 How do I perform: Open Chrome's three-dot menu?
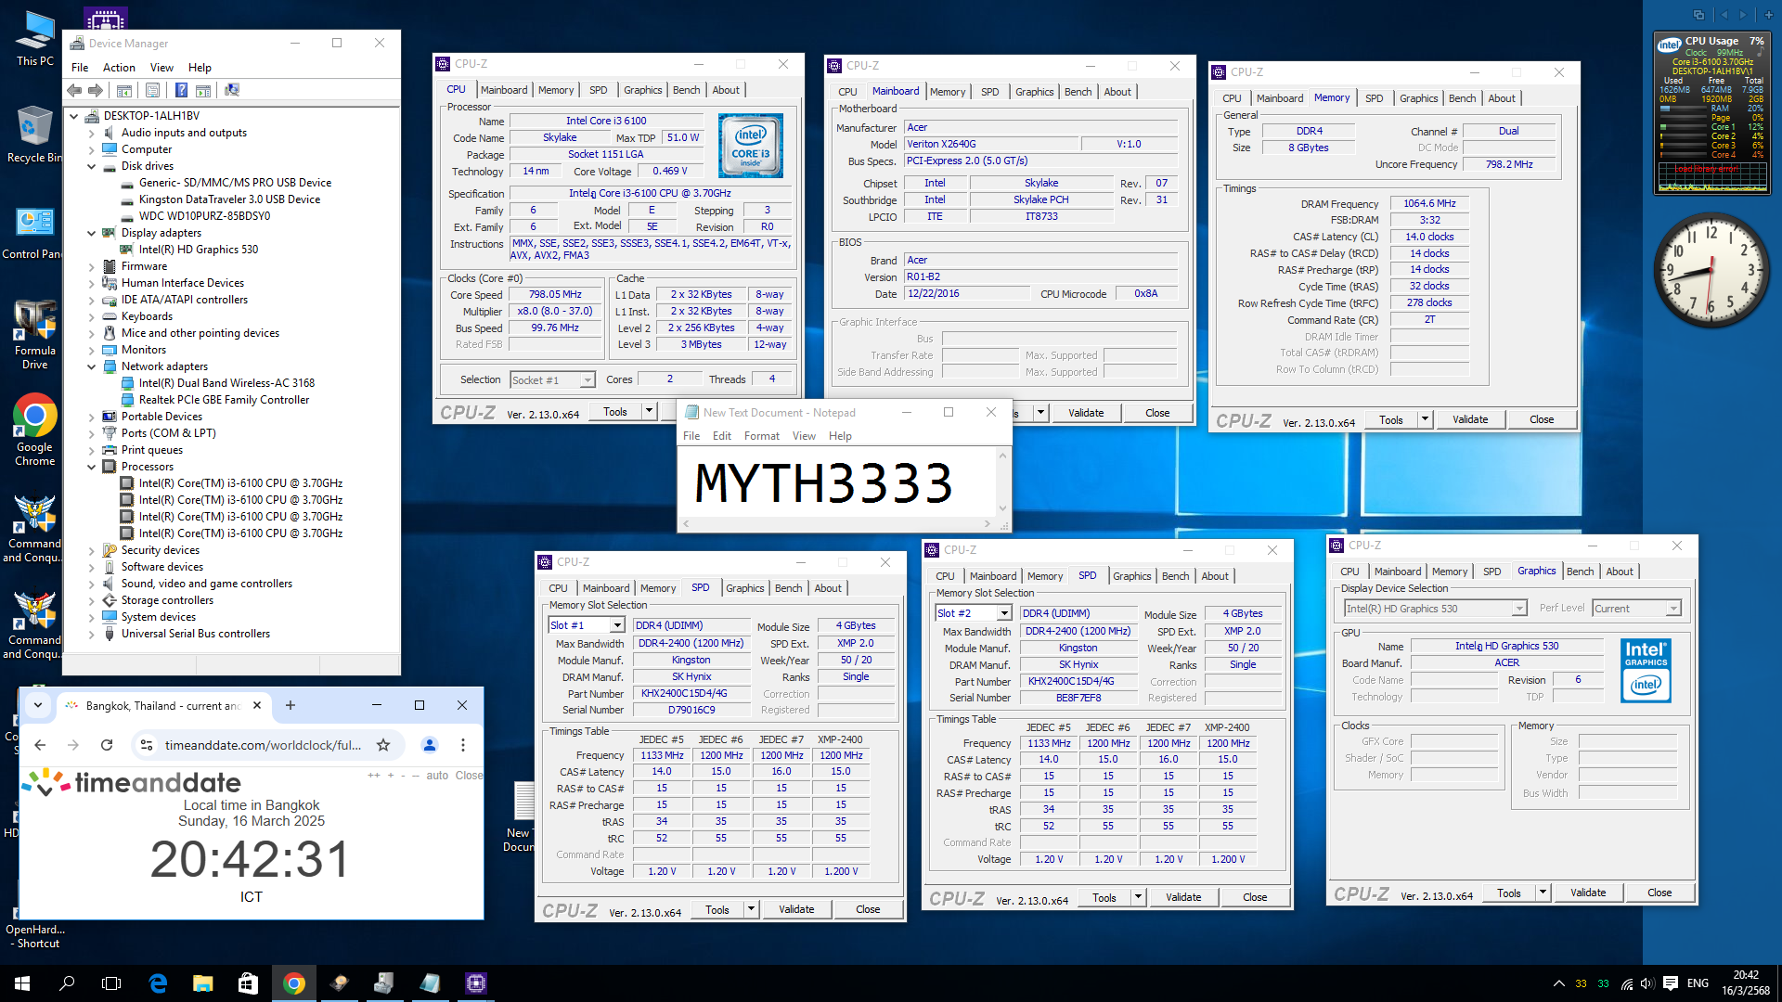[x=463, y=745]
